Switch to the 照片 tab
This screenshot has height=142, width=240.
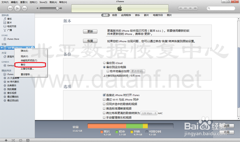coord(169,15)
